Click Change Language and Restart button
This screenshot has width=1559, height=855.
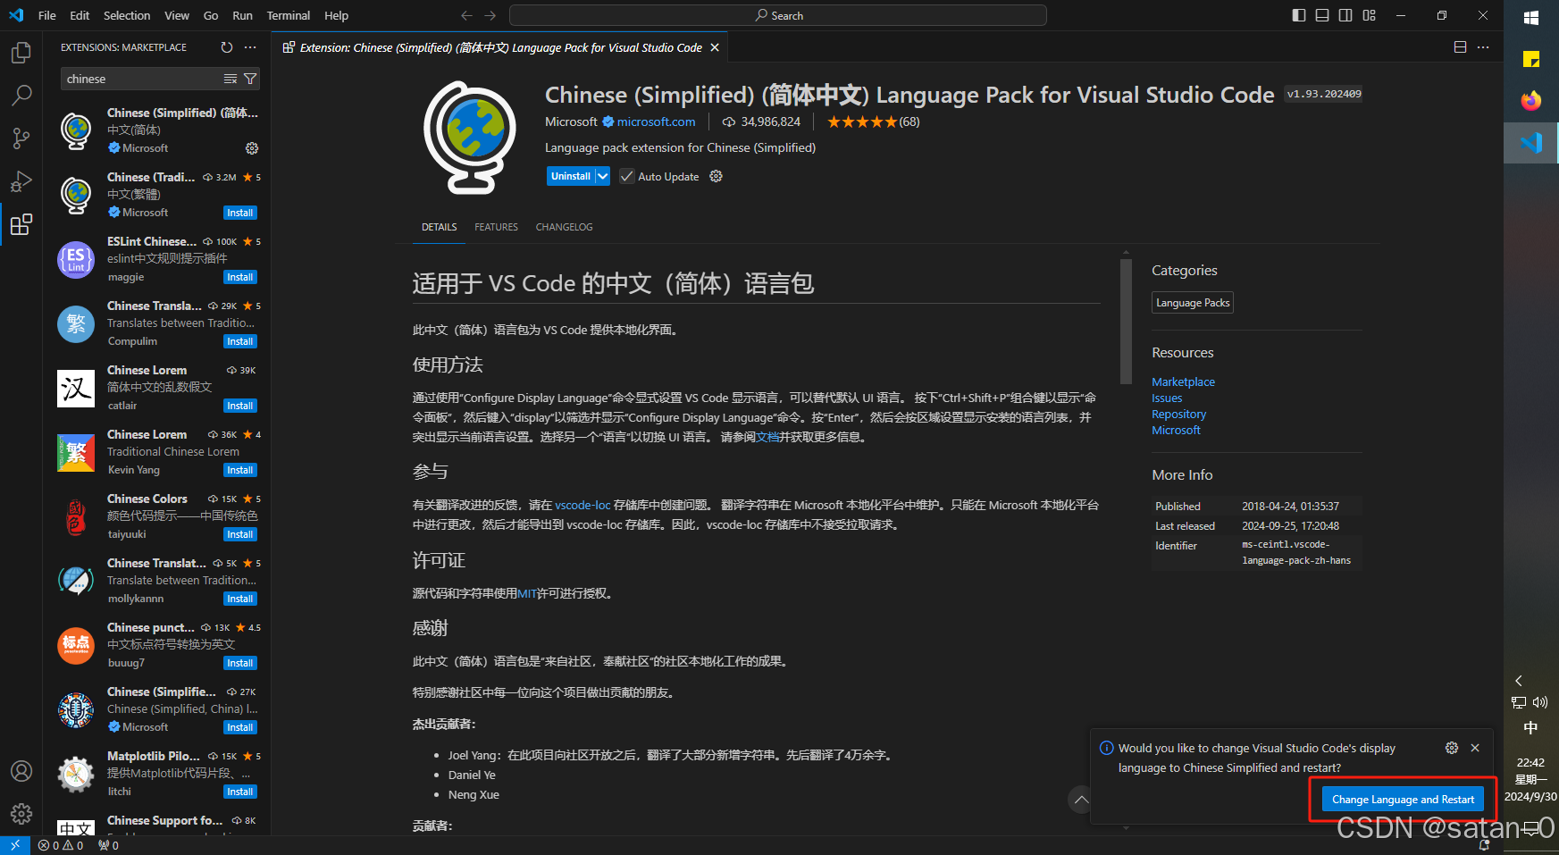pos(1403,800)
